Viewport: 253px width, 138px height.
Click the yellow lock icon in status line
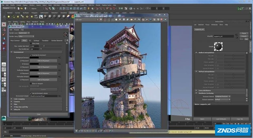(x=89, y=8)
